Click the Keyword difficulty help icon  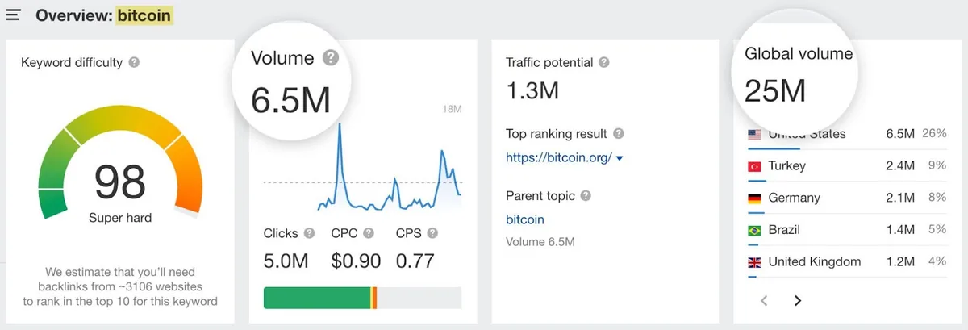click(135, 62)
